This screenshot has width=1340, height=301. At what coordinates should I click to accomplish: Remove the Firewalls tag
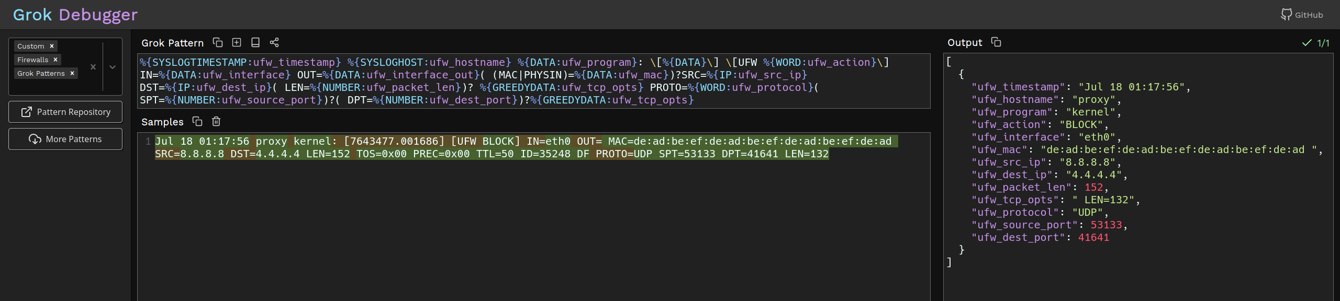coord(55,60)
